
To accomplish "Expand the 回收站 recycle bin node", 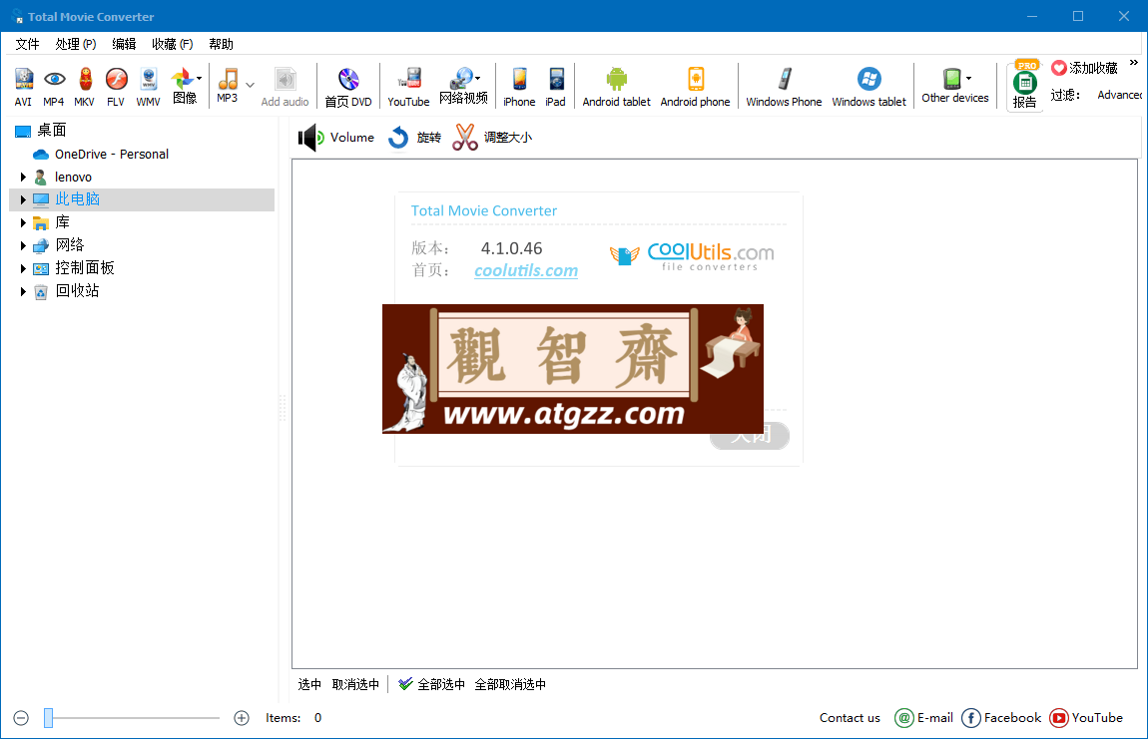I will pos(23,291).
